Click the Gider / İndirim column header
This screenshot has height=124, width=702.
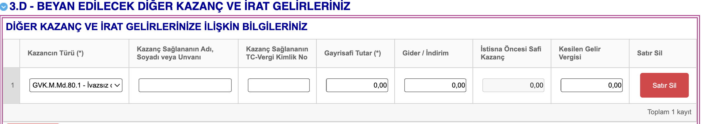[x=425, y=53]
